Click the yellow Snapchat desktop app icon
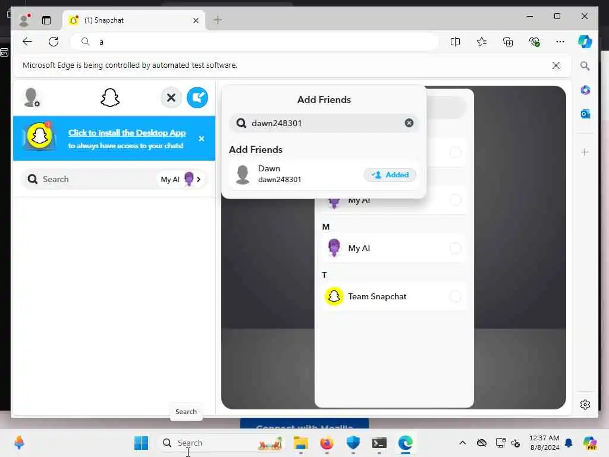The height and width of the screenshot is (457, 609). (39, 136)
